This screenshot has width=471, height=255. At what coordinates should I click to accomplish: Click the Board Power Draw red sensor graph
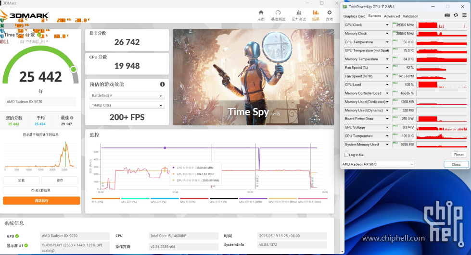tap(442, 119)
